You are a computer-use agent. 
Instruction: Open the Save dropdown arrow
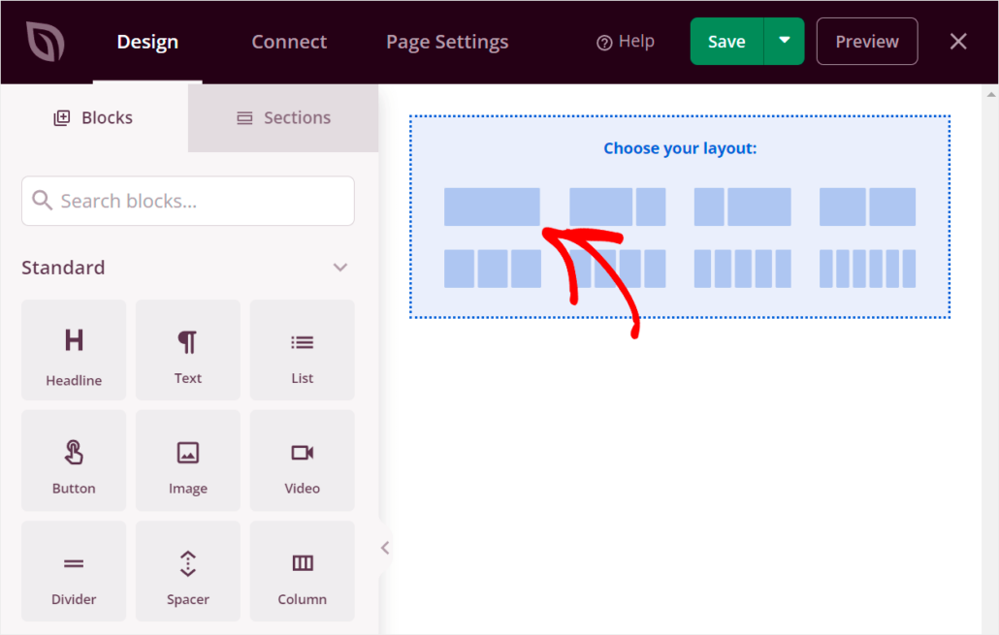coord(787,41)
